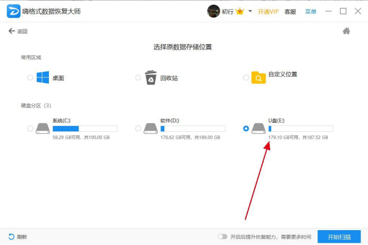The image size is (368, 245).
Task: Click the yellow custom location folder icon
Action: pyautogui.click(x=258, y=78)
